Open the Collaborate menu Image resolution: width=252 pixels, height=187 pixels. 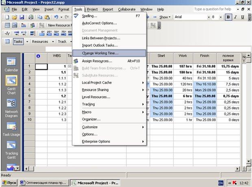[x=127, y=9]
